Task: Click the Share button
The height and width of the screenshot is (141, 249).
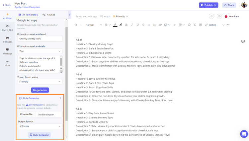Action: [229, 5]
